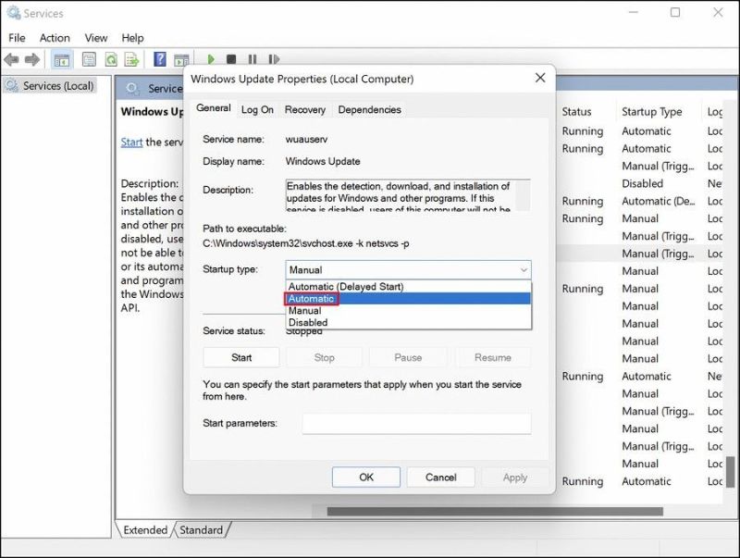Switch to the Log On tab

(x=257, y=109)
